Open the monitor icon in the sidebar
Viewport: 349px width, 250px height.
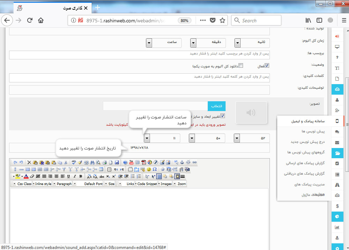(x=337, y=47)
